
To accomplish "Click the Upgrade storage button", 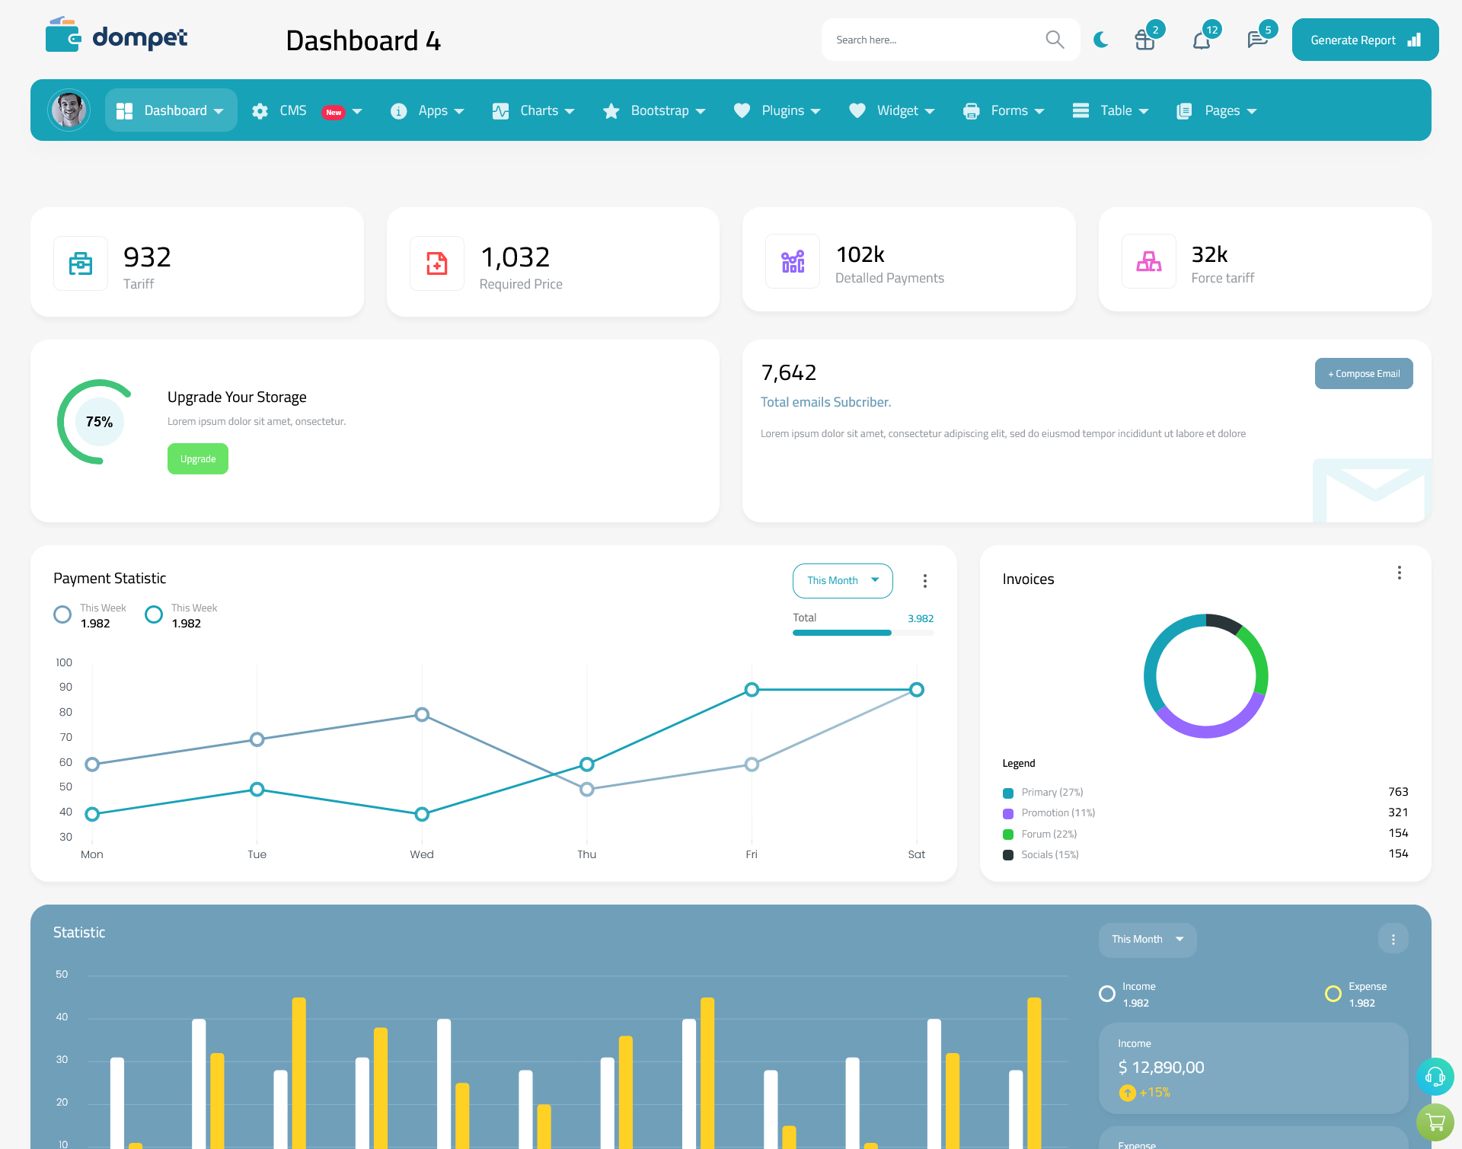I will [198, 458].
